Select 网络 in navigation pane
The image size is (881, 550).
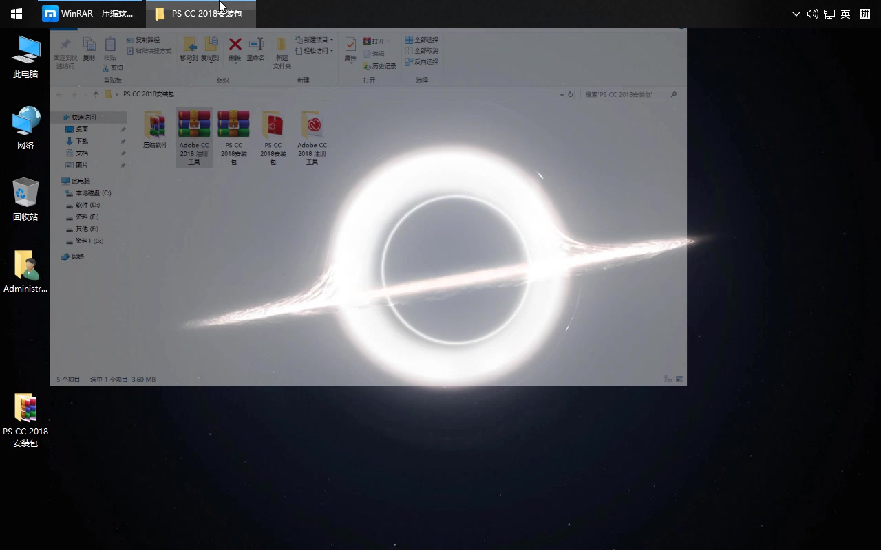click(x=73, y=256)
